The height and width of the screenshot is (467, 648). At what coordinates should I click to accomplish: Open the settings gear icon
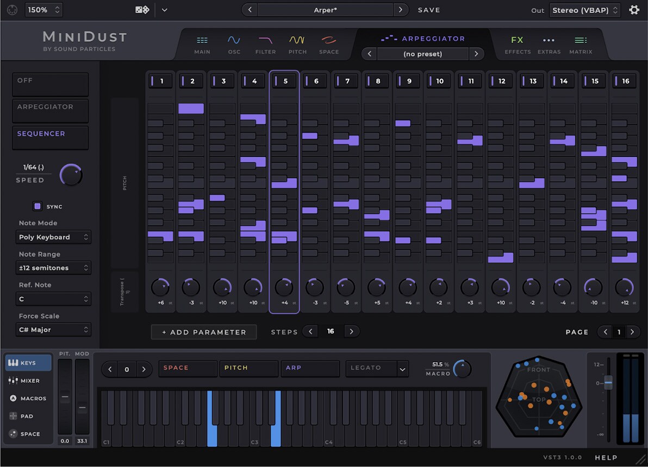[x=634, y=10]
